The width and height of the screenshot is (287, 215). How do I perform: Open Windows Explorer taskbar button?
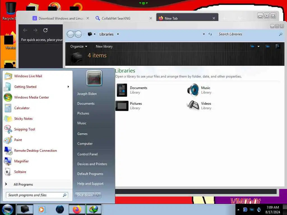tap(25, 209)
